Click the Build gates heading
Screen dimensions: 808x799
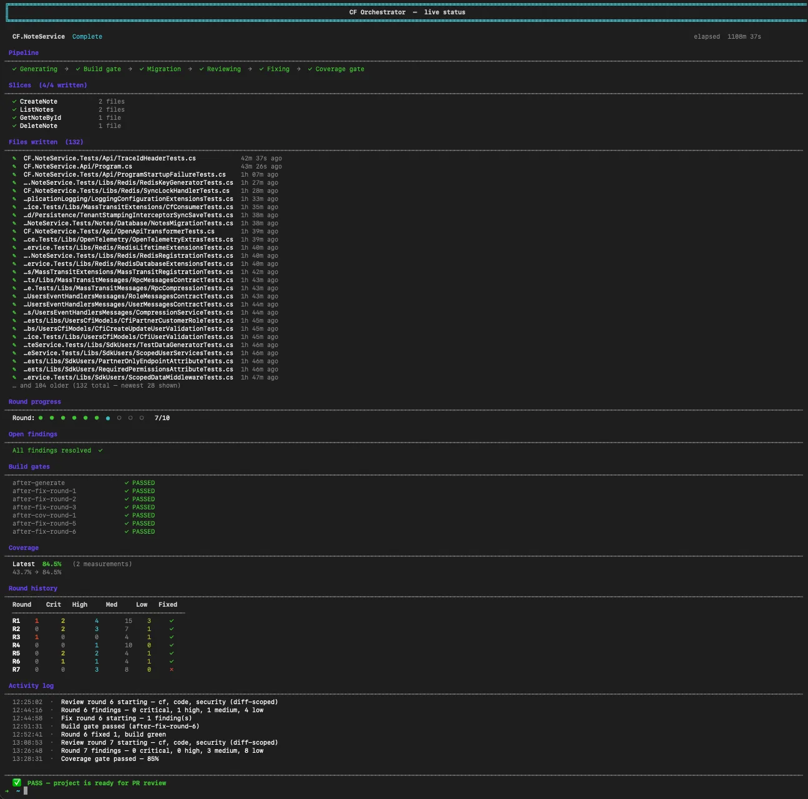tap(29, 467)
